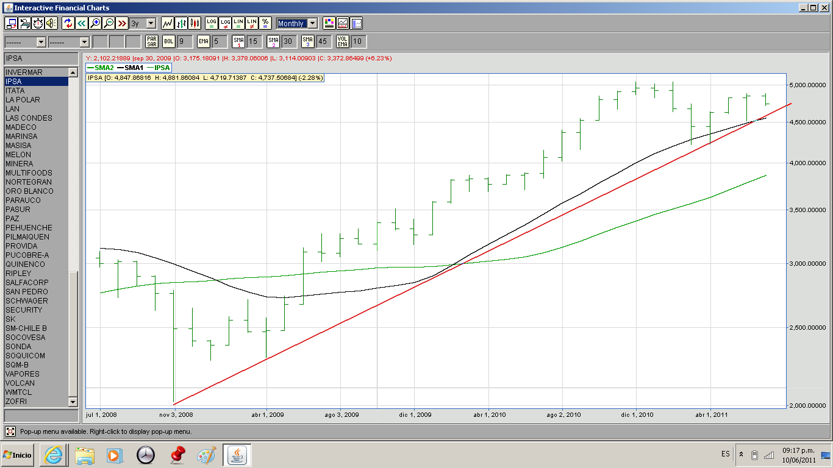Image resolution: width=833 pixels, height=468 pixels.
Task: Toggle the BOL Bollinger bands indicator
Action: (x=168, y=41)
